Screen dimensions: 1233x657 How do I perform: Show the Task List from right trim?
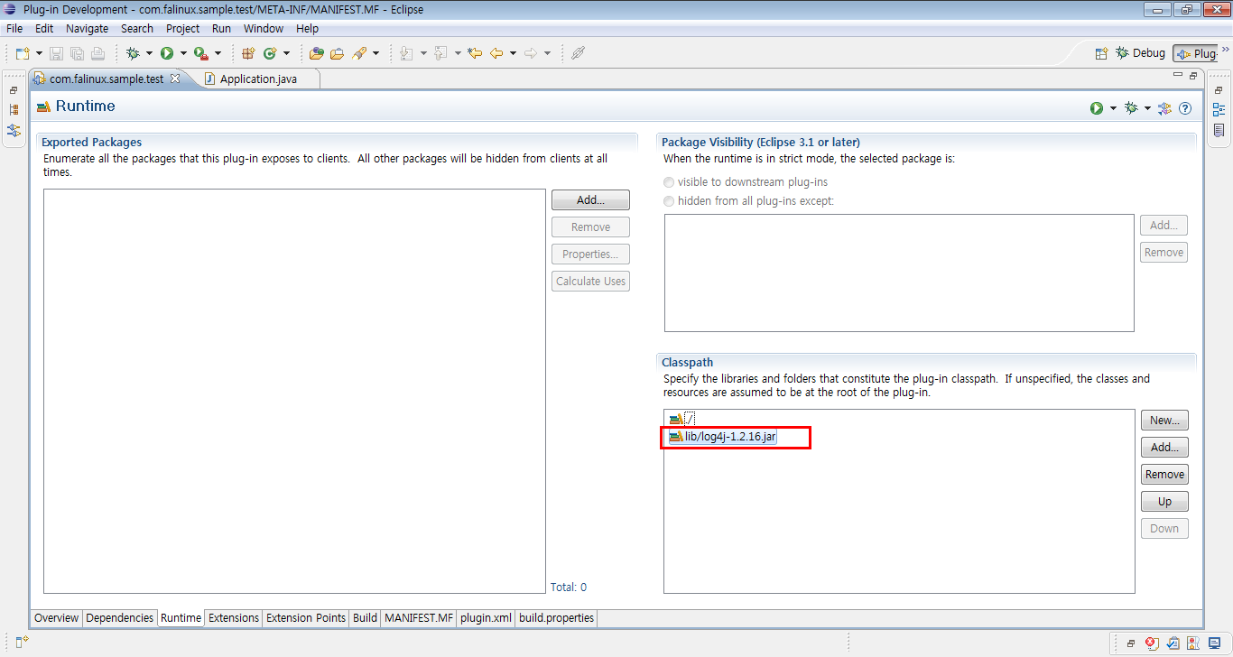1219,130
